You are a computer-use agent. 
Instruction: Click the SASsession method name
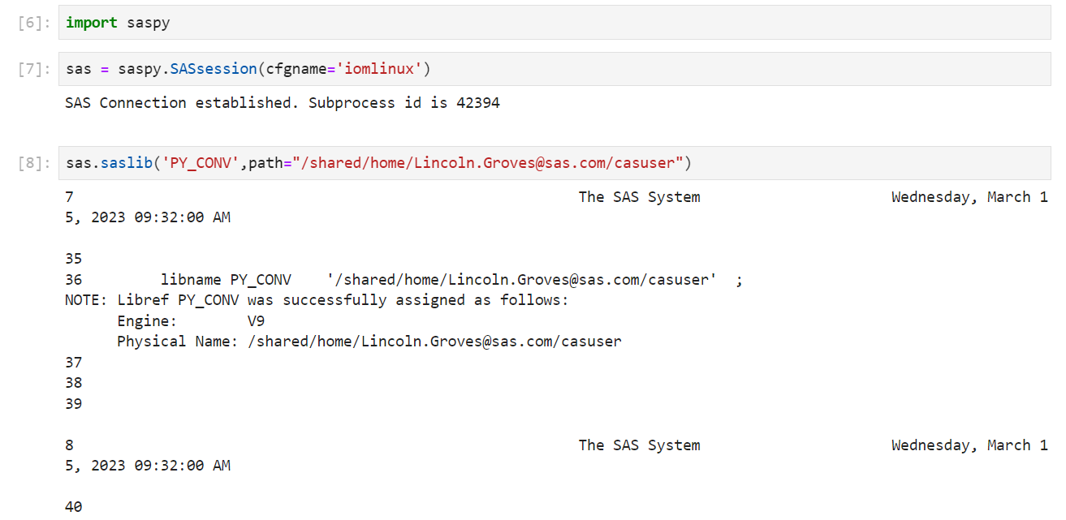[214, 69]
